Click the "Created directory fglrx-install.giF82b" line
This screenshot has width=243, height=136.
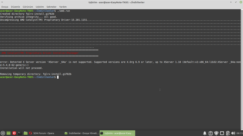click(27, 14)
